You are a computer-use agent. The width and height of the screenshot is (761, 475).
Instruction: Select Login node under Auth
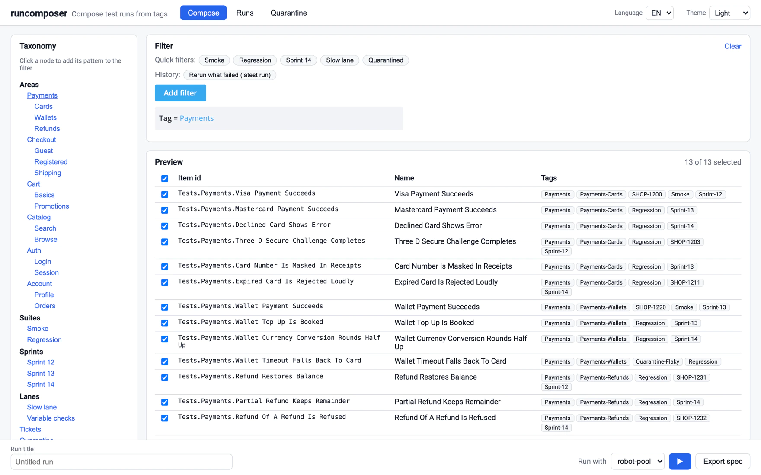pyautogui.click(x=43, y=262)
